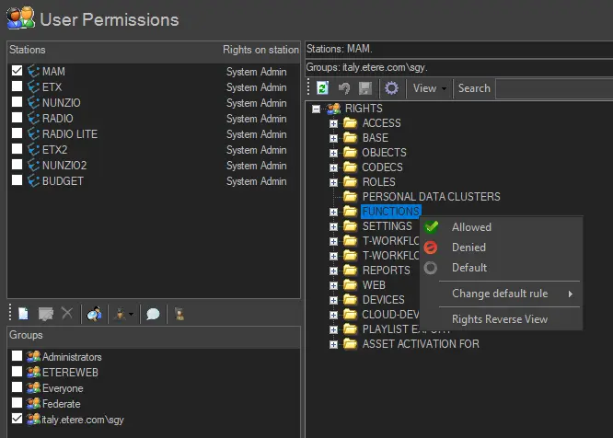Click the delete X icon
This screenshot has height=438, width=613.
tap(67, 314)
